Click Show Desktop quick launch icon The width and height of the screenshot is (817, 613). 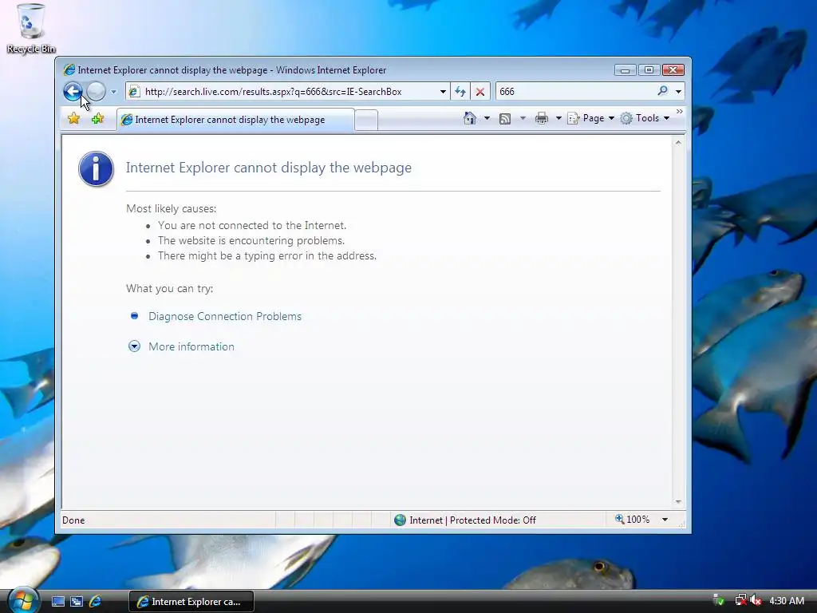[x=57, y=602]
